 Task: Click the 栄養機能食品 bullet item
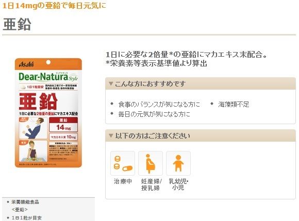pyautogui.click(x=25, y=202)
